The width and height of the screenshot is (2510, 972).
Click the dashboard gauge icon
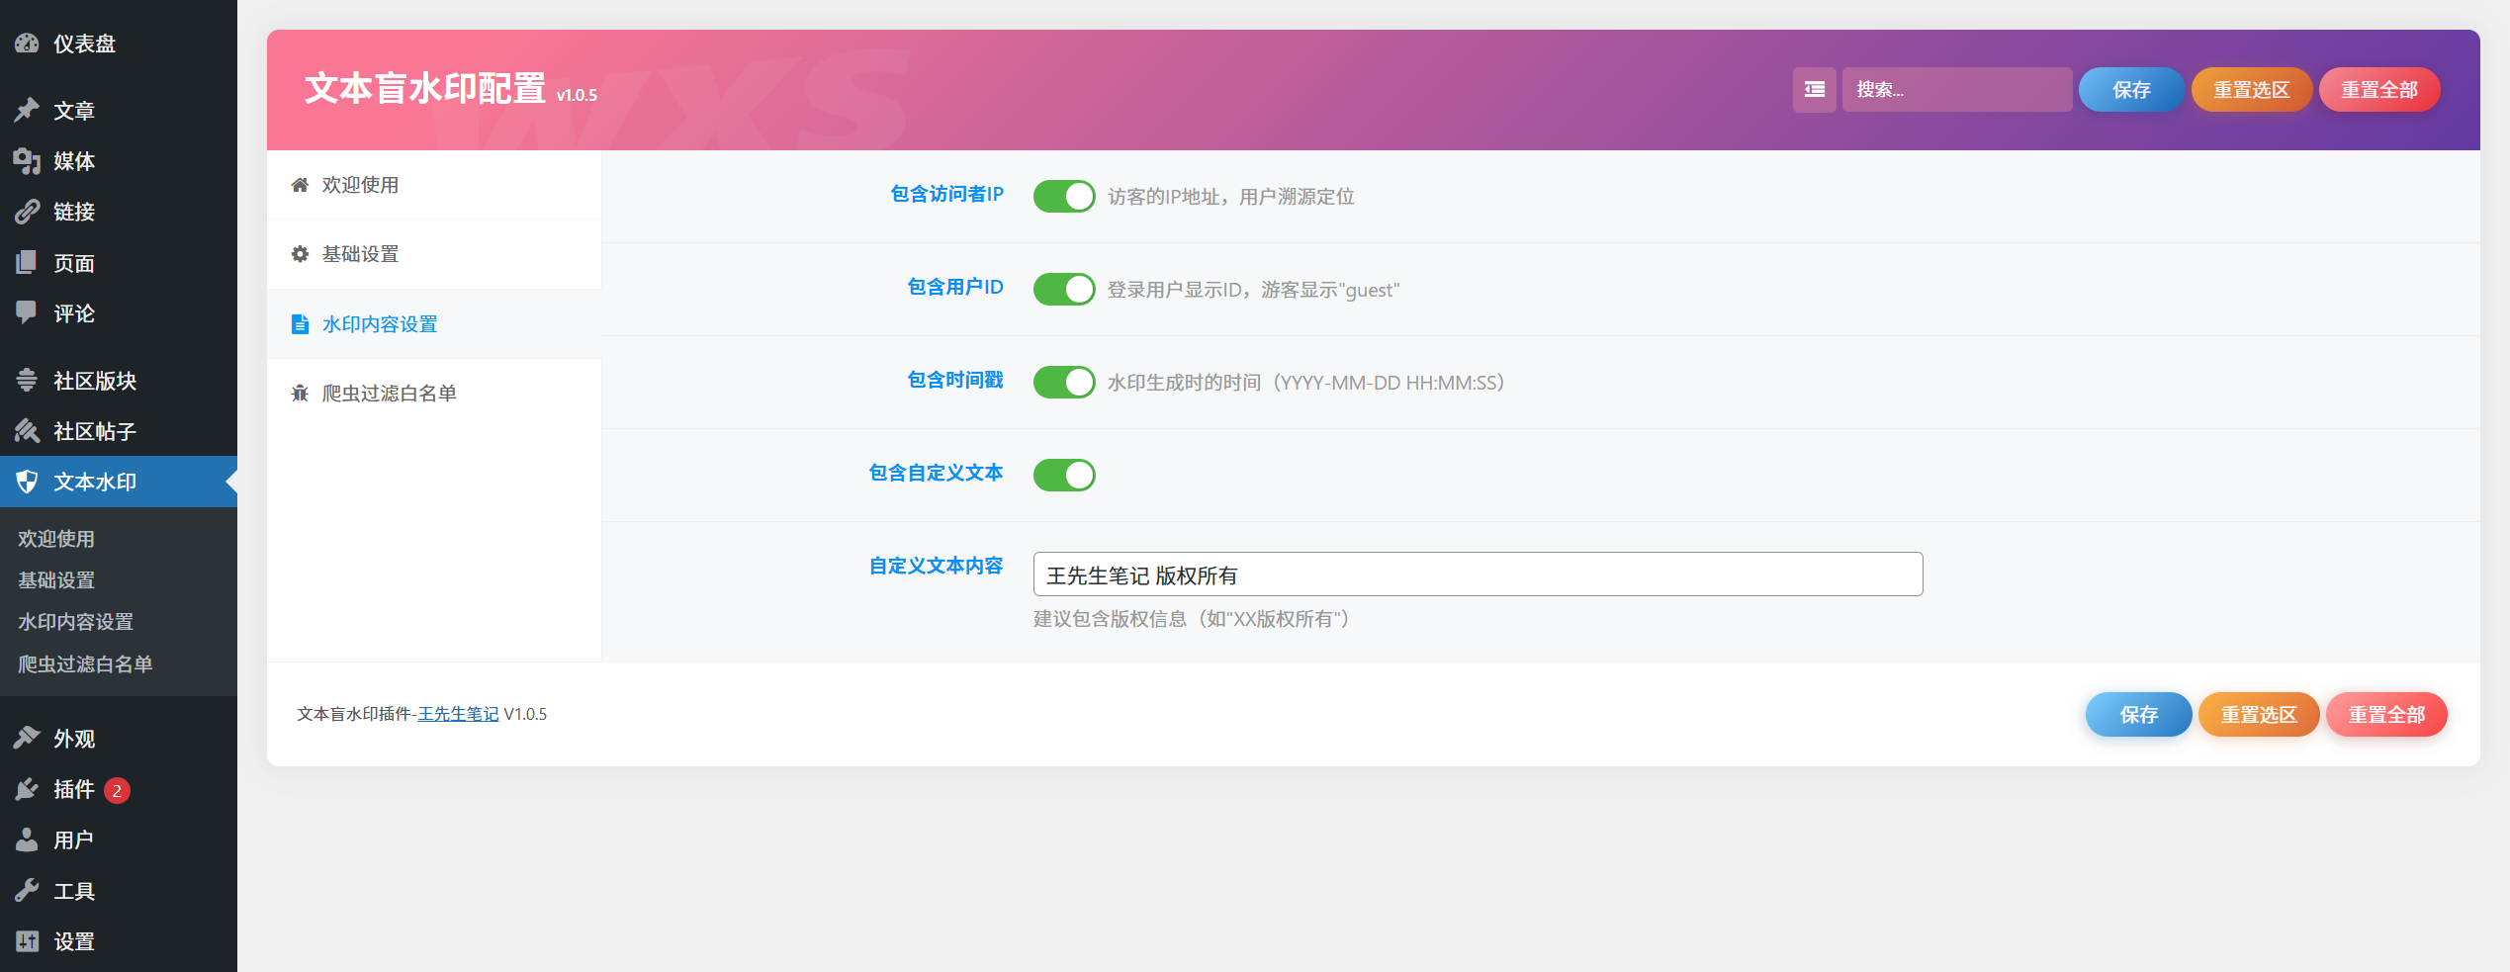tap(27, 44)
